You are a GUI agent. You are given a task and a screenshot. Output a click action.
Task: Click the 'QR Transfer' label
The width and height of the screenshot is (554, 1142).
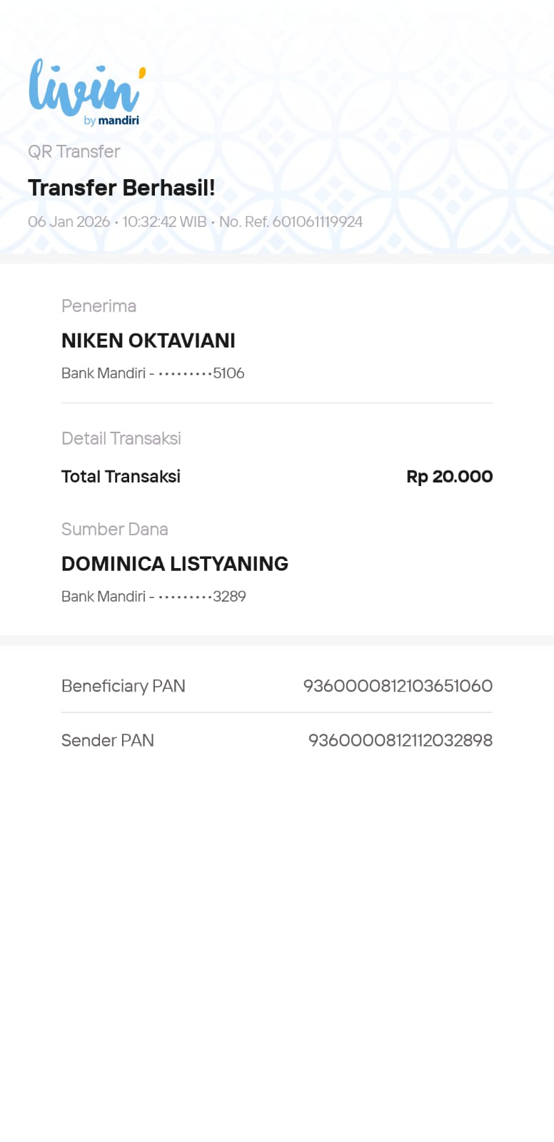click(74, 151)
